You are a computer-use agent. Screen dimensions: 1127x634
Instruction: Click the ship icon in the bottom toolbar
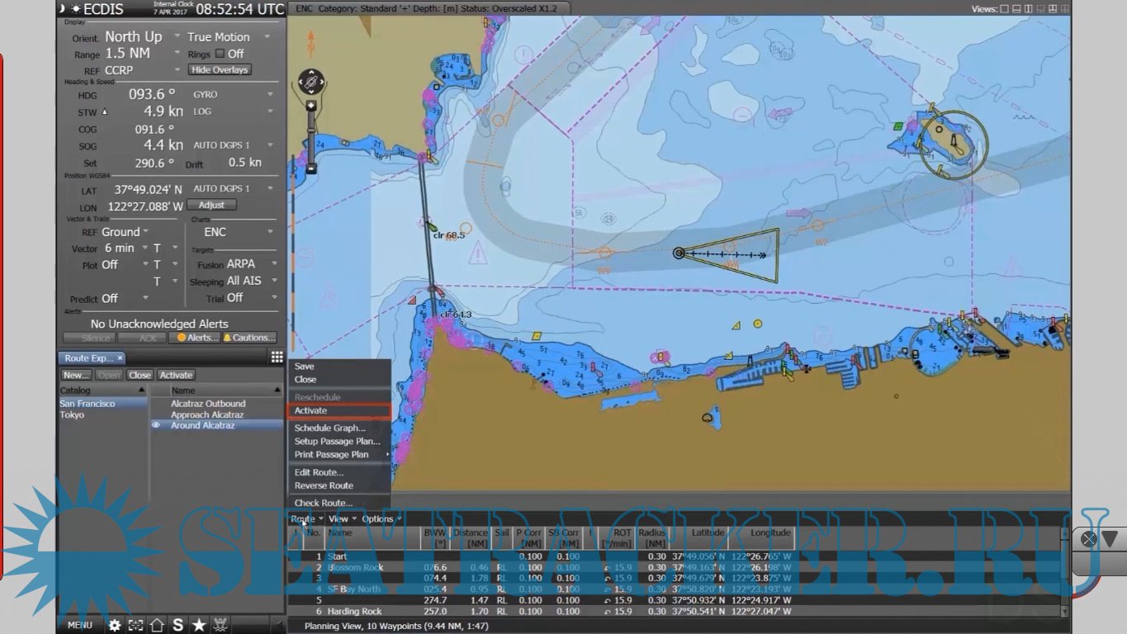point(220,625)
